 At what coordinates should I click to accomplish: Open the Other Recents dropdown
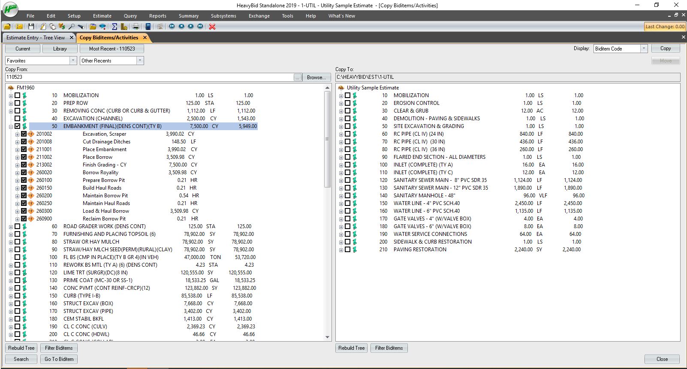(140, 61)
